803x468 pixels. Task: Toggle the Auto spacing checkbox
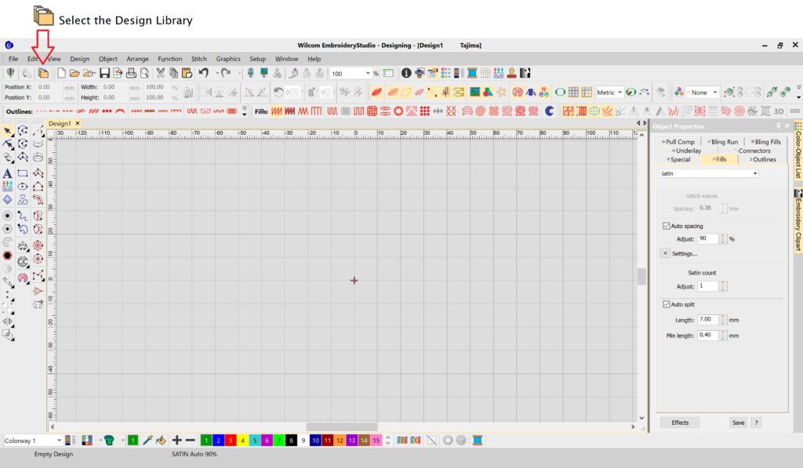[667, 226]
